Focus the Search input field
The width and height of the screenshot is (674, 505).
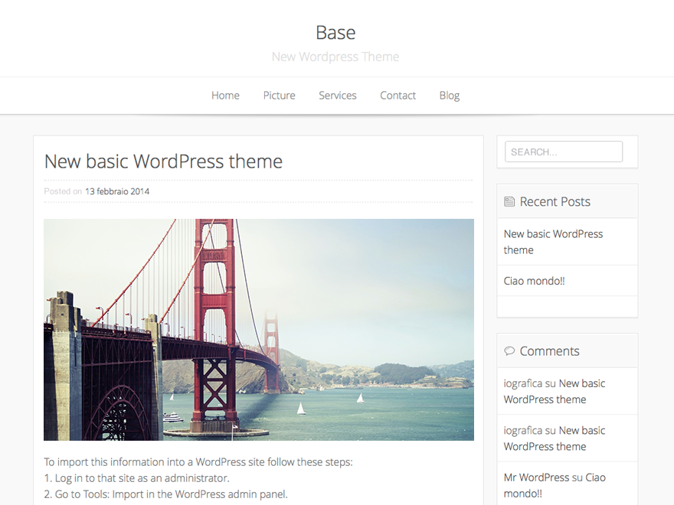click(564, 151)
